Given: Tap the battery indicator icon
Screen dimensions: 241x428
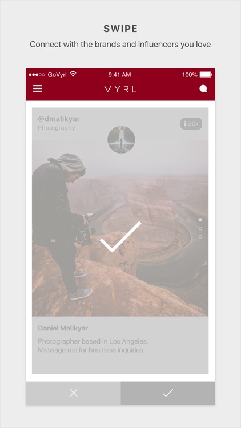Looking at the screenshot, I should [x=206, y=75].
